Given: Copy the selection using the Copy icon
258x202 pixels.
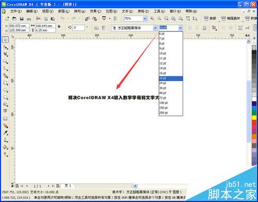Looking at the screenshot, I should click(x=46, y=19).
